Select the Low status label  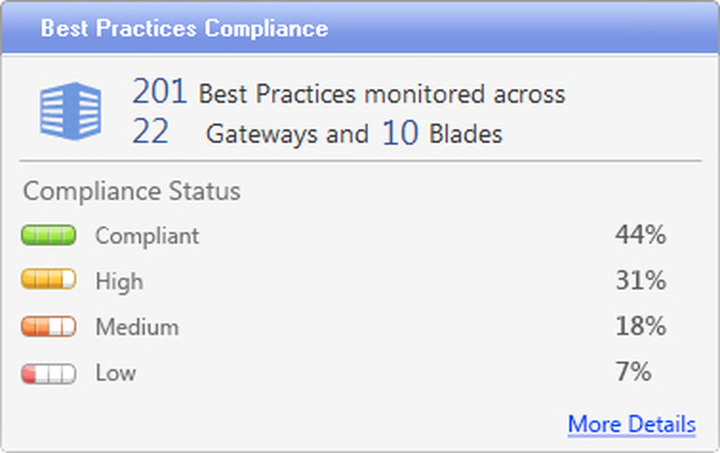pyautogui.click(x=115, y=372)
